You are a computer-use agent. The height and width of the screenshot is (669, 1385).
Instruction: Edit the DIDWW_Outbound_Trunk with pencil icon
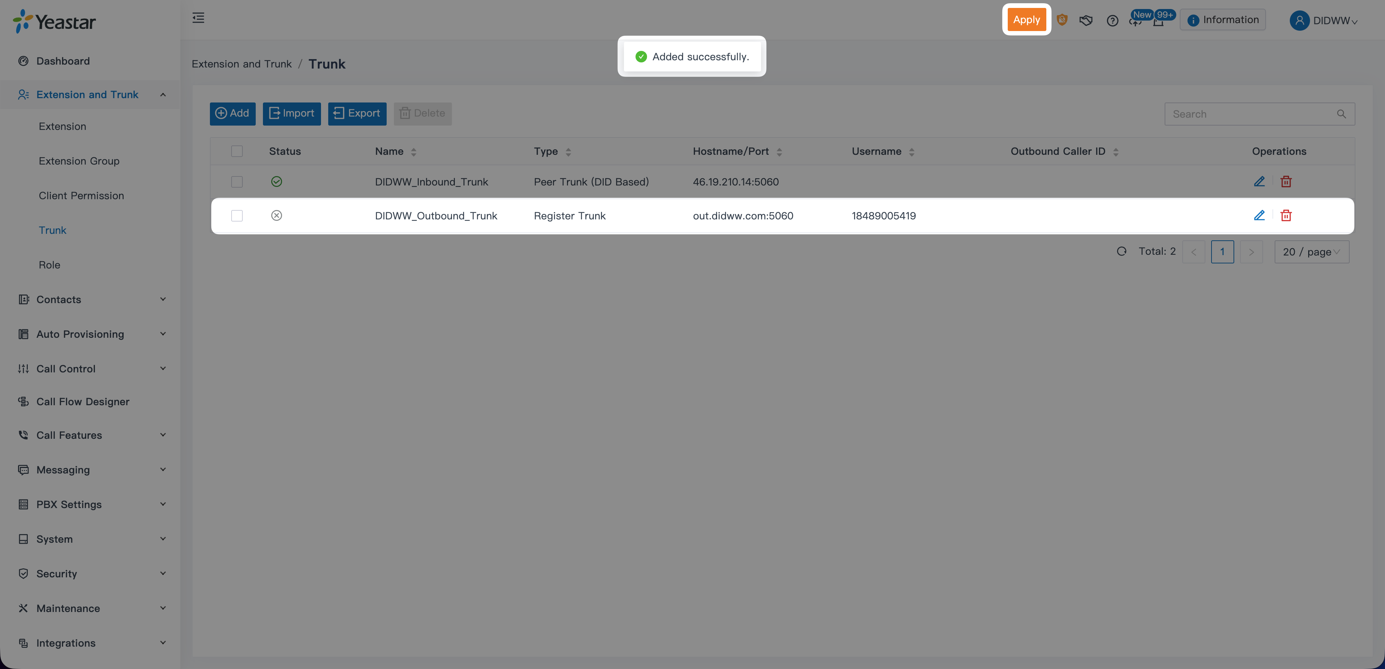1259,216
